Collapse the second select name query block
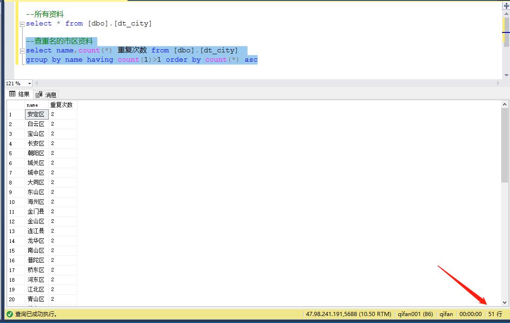The image size is (510, 323). (x=22, y=51)
